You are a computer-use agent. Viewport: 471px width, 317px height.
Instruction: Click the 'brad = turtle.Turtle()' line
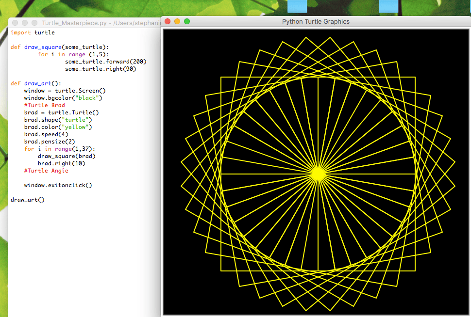[61, 112]
